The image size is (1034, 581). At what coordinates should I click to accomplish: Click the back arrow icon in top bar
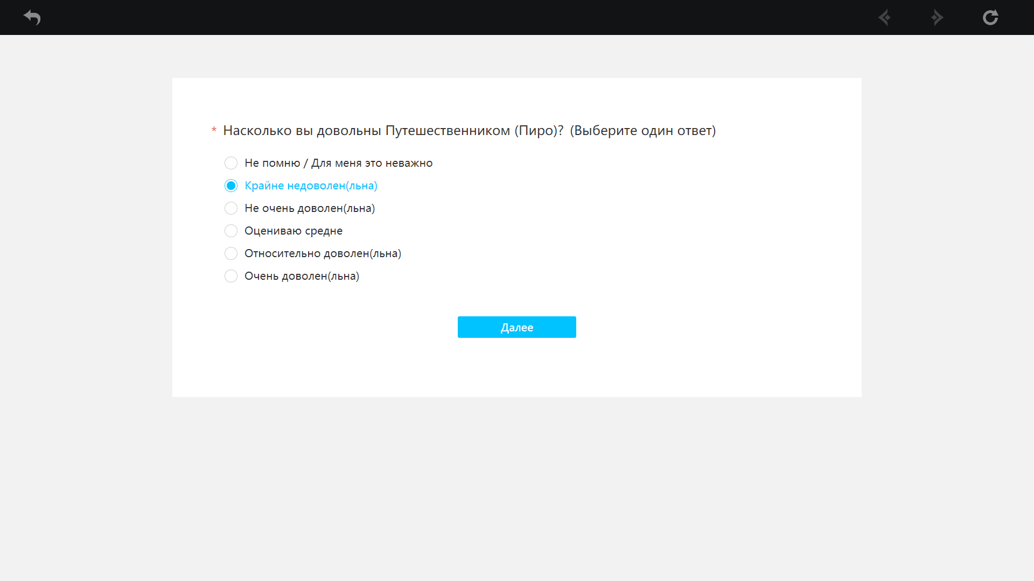32,17
